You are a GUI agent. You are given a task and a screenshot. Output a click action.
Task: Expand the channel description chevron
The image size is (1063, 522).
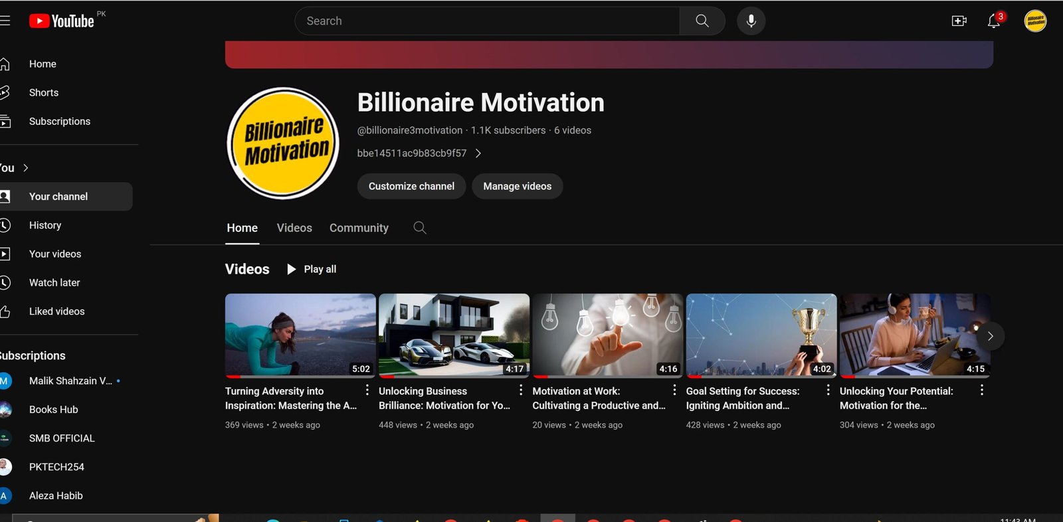pyautogui.click(x=478, y=153)
